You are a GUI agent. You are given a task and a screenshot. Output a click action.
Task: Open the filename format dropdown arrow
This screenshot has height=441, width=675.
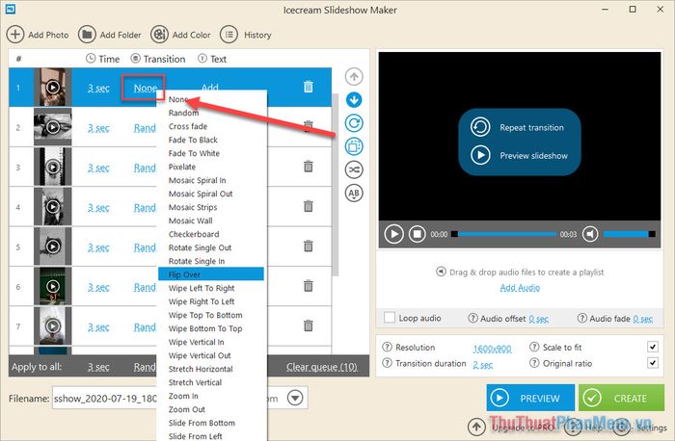[x=295, y=398]
